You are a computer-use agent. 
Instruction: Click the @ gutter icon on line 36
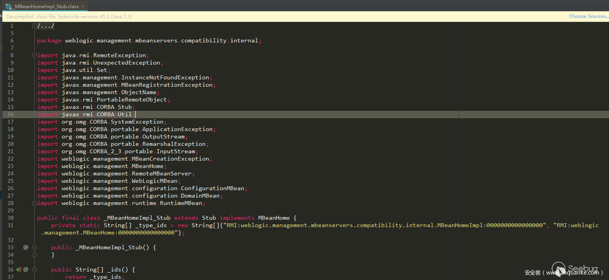(x=26, y=269)
